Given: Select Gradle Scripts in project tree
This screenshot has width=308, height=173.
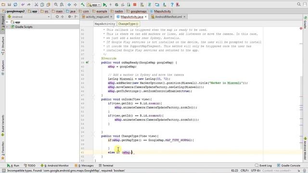Looking at the screenshot, I should (x=24, y=27).
